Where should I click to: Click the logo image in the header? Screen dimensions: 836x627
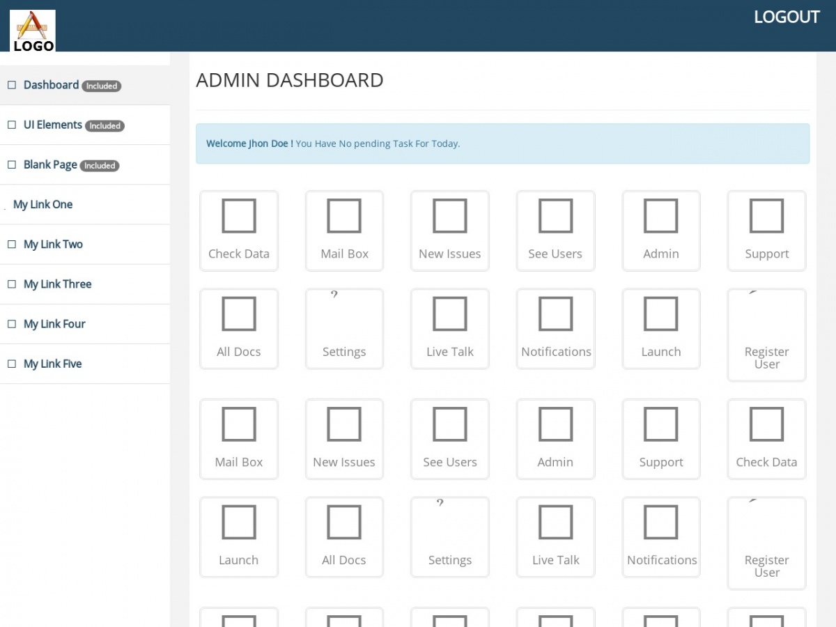[x=33, y=31]
